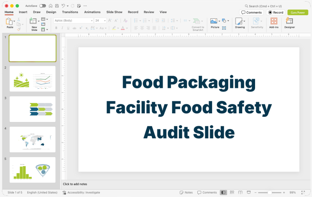Switch to the Animations tab
The height and width of the screenshot is (197, 312).
(x=92, y=12)
